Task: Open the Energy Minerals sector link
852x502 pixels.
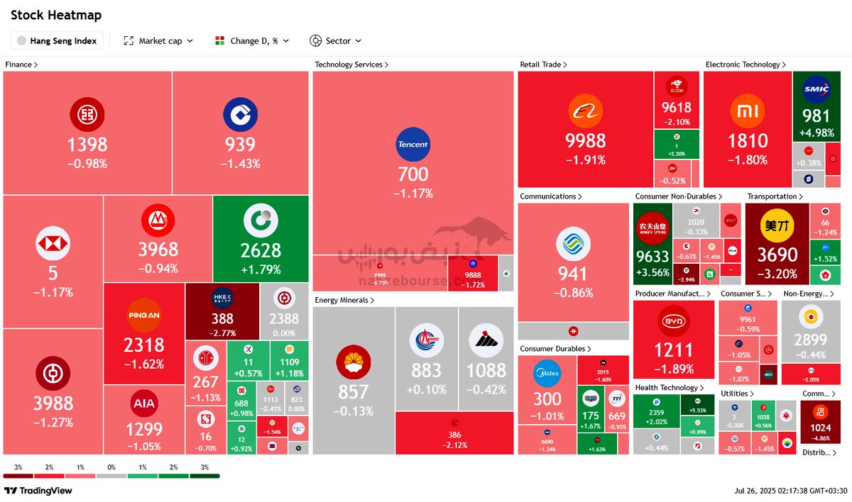Action: [x=344, y=300]
